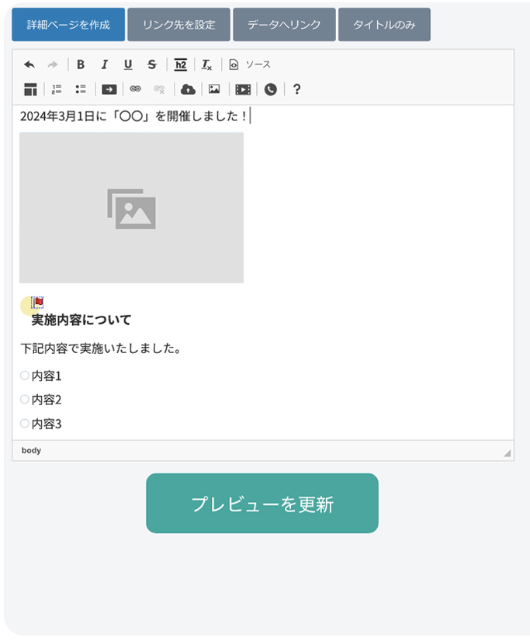Viewport: 530px width, 641px height.
Task: Click the editor resize handle corner
Action: point(507,453)
